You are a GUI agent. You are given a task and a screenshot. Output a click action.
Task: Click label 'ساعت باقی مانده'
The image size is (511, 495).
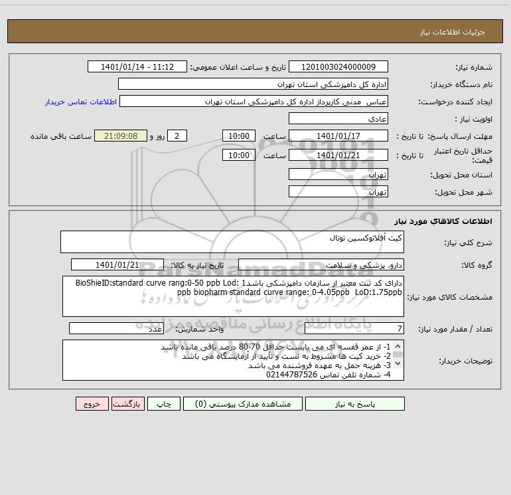tap(61, 136)
